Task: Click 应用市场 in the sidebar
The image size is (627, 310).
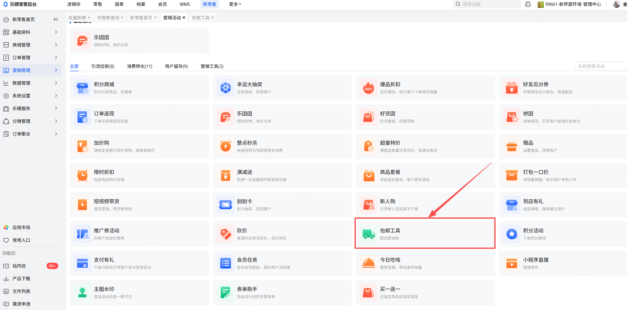Action: click(x=21, y=227)
